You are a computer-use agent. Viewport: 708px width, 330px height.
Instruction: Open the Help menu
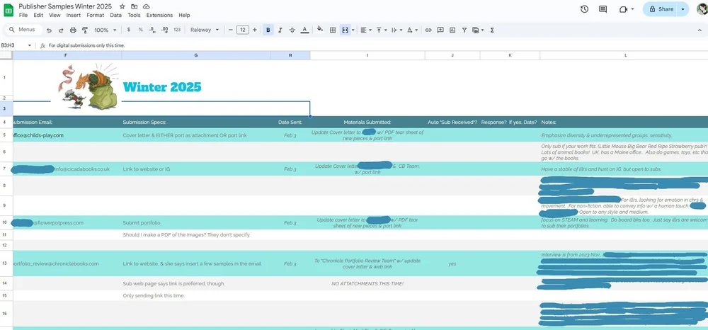coord(184,15)
